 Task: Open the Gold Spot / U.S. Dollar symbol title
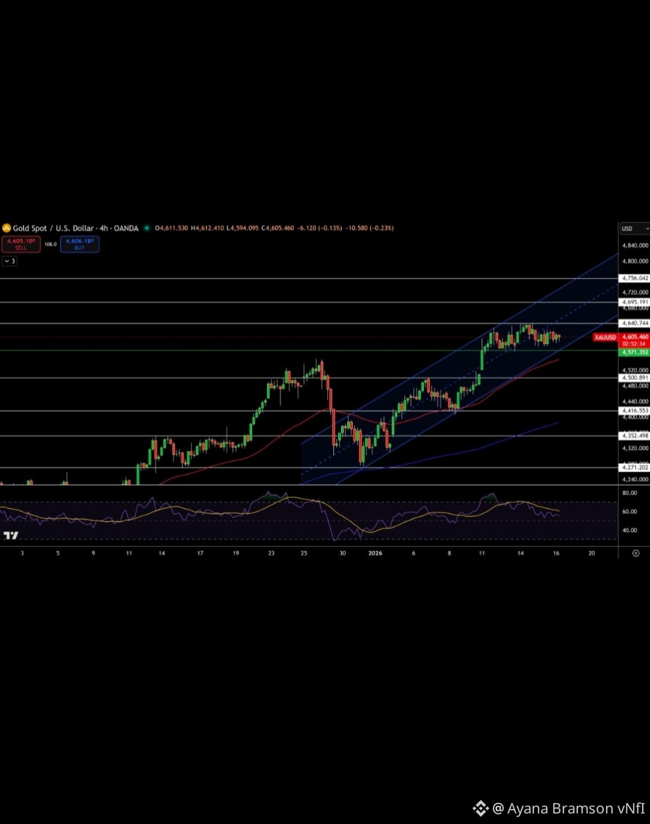[x=76, y=228]
